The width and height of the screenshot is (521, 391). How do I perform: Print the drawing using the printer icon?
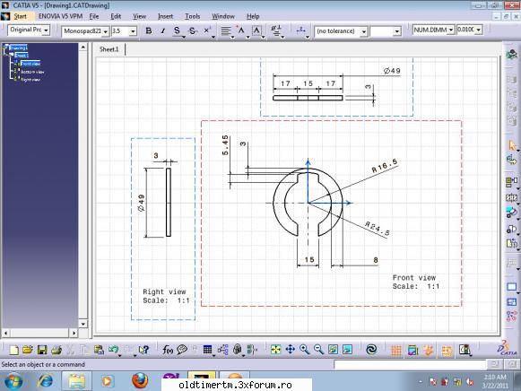56,350
